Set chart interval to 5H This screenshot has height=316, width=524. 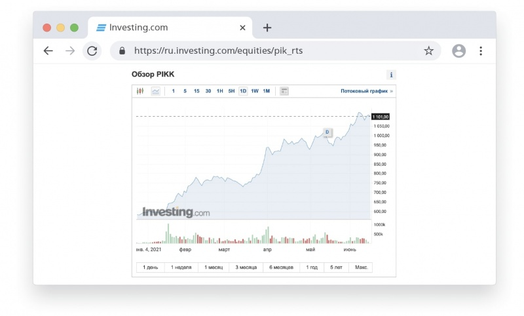231,91
